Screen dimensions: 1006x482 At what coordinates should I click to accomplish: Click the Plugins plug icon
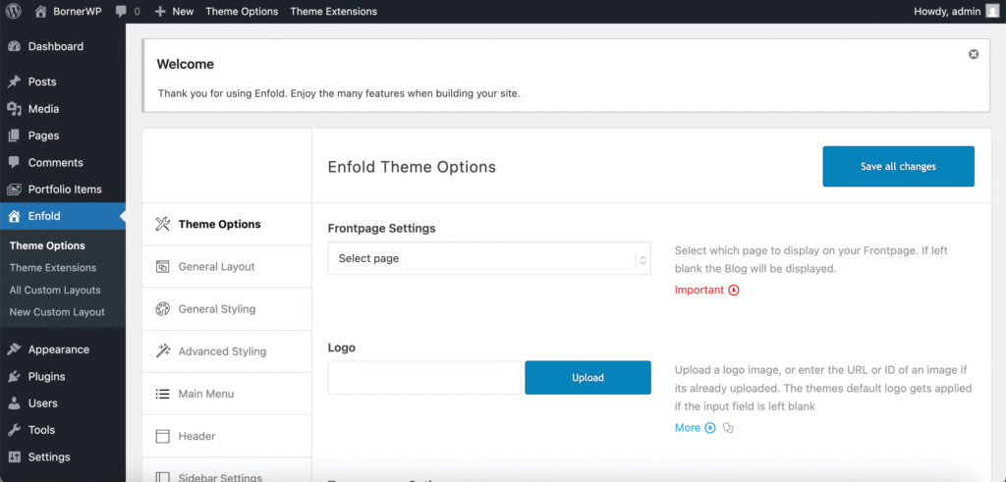click(x=14, y=376)
